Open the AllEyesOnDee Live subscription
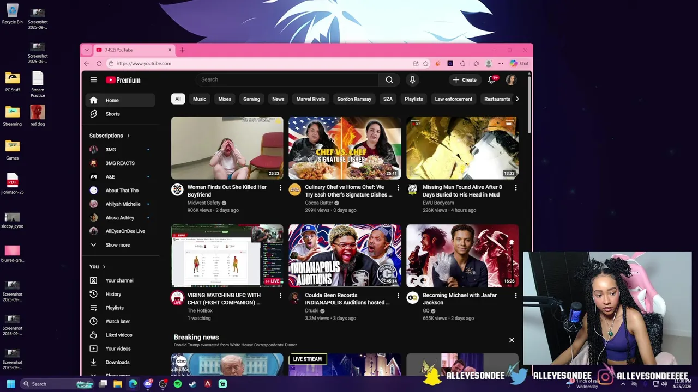This screenshot has height=392, width=698. 120,231
